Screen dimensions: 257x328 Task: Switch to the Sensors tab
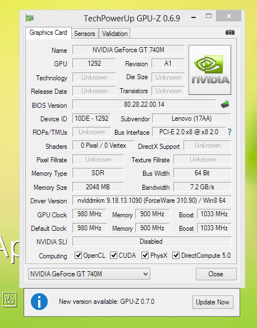(x=85, y=34)
